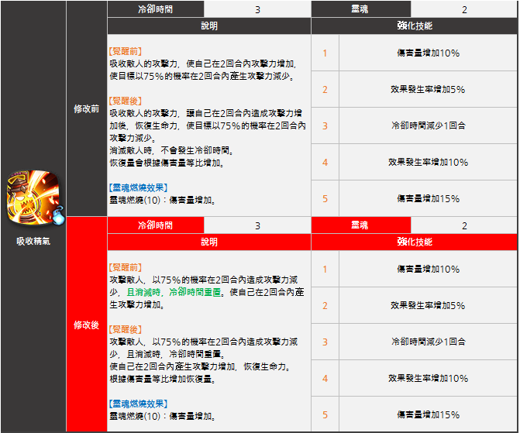The height and width of the screenshot is (433, 520).
Task: Click enhancement level 3 number in 修改後
Action: point(325,342)
